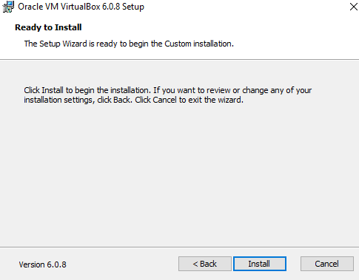This screenshot has width=359, height=280.
Task: Click the 'installation settings, click Back' text line
Action: point(77,100)
